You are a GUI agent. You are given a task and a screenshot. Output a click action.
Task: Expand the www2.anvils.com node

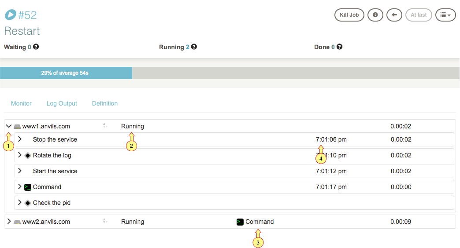tap(9, 222)
